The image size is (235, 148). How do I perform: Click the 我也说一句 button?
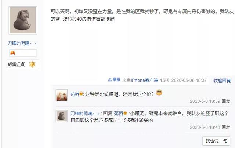point(216,141)
